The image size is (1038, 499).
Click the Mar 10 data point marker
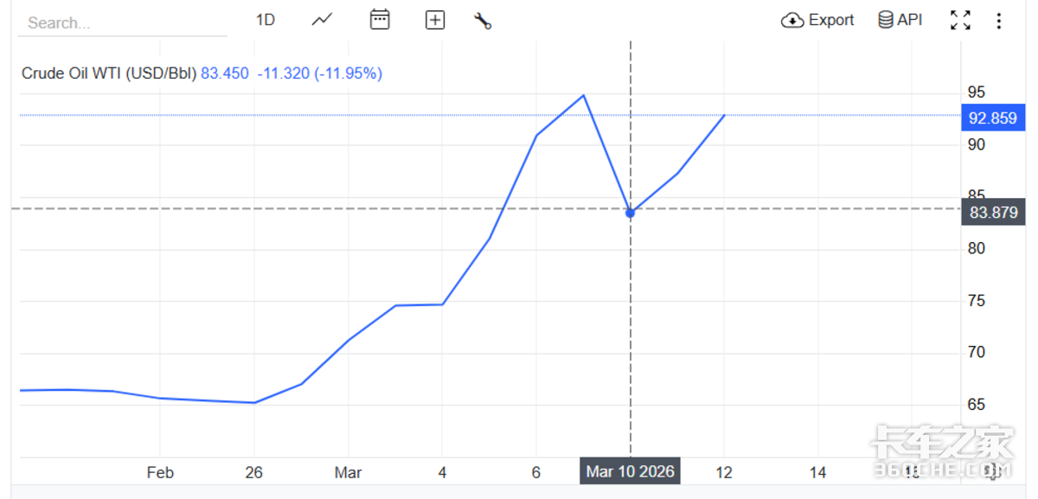631,212
